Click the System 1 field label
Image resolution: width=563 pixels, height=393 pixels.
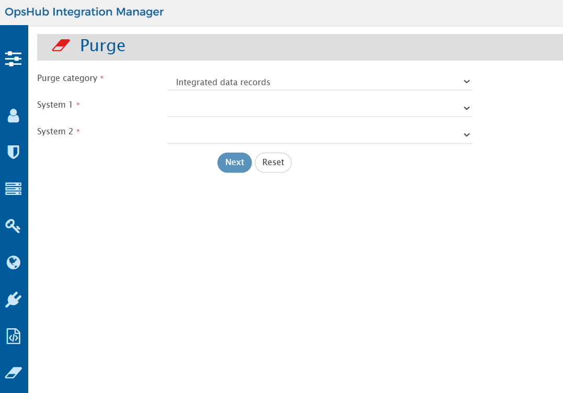[55, 105]
